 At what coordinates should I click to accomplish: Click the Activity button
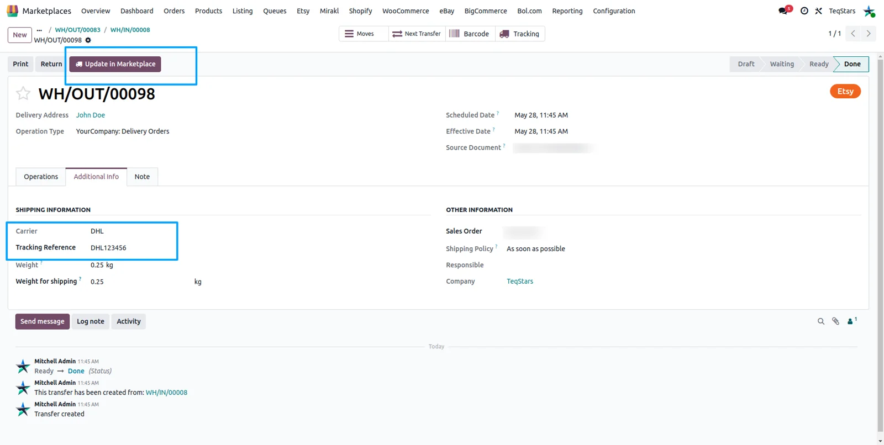point(129,321)
